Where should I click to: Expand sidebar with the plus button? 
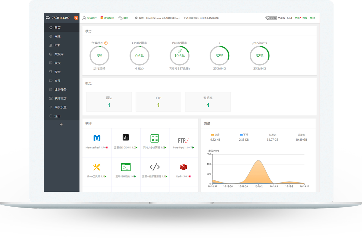point(61,125)
